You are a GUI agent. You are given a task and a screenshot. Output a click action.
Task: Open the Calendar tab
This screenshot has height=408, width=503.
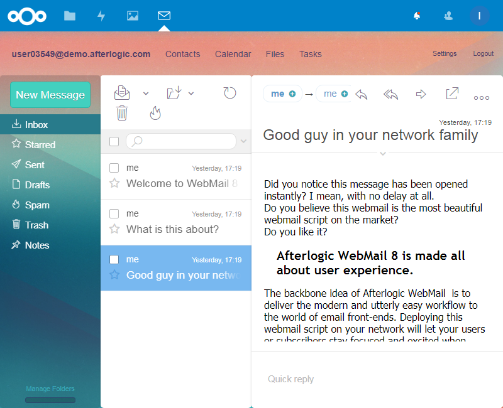click(233, 54)
